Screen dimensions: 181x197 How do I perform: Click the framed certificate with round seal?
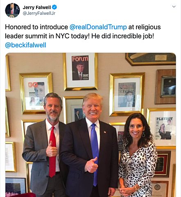point(160,189)
